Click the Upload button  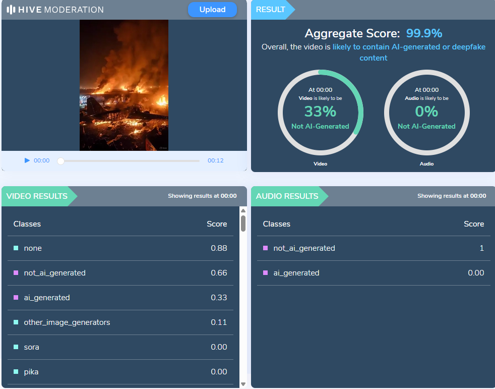click(x=212, y=10)
